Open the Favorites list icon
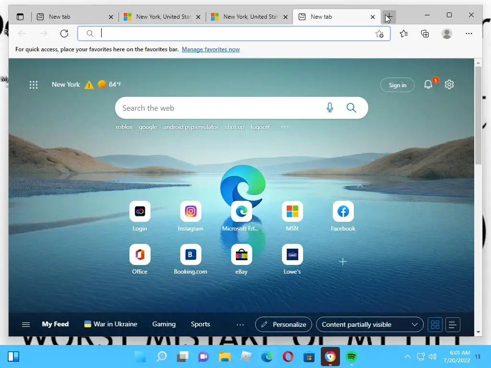 [404, 34]
